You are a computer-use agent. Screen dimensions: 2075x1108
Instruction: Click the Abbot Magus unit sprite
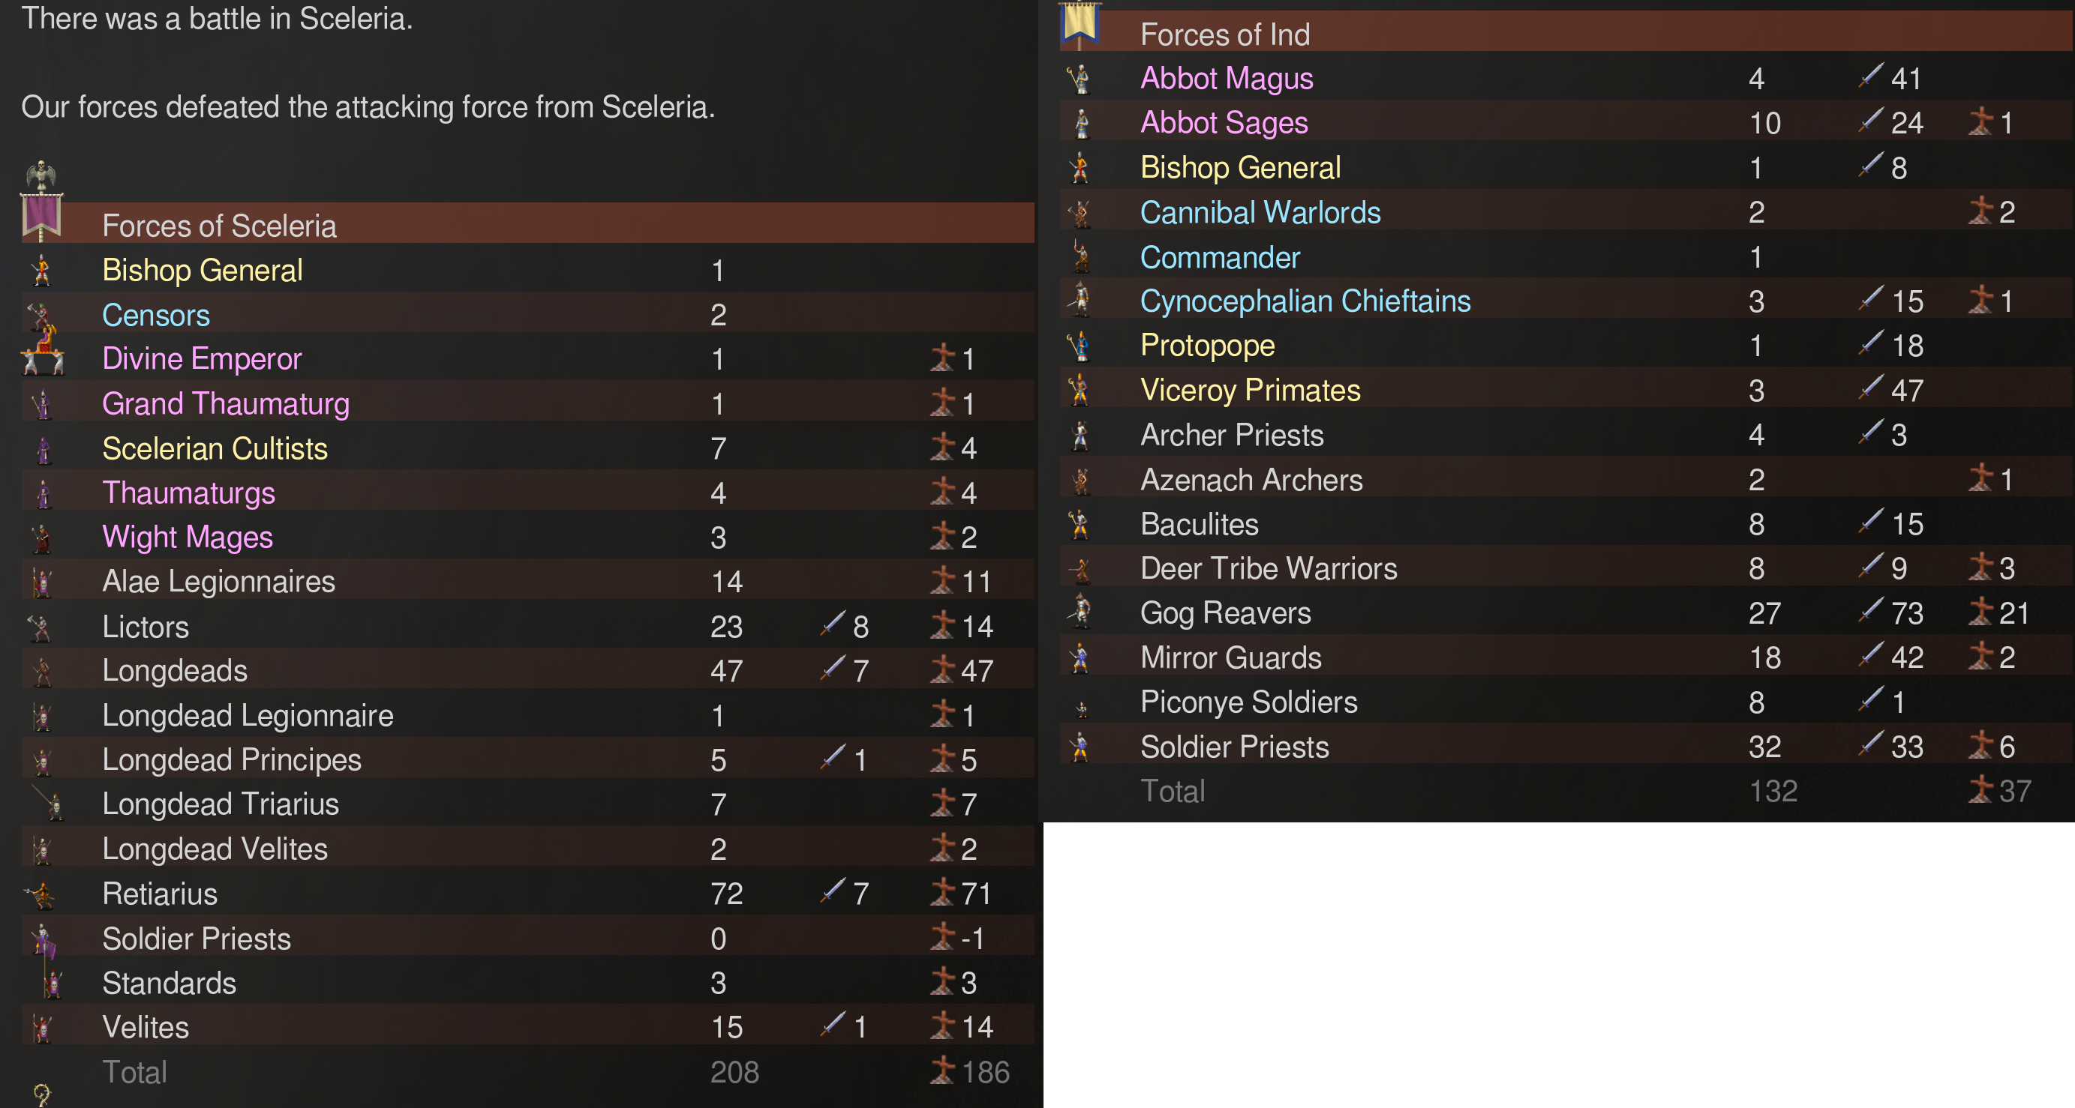(x=1080, y=78)
